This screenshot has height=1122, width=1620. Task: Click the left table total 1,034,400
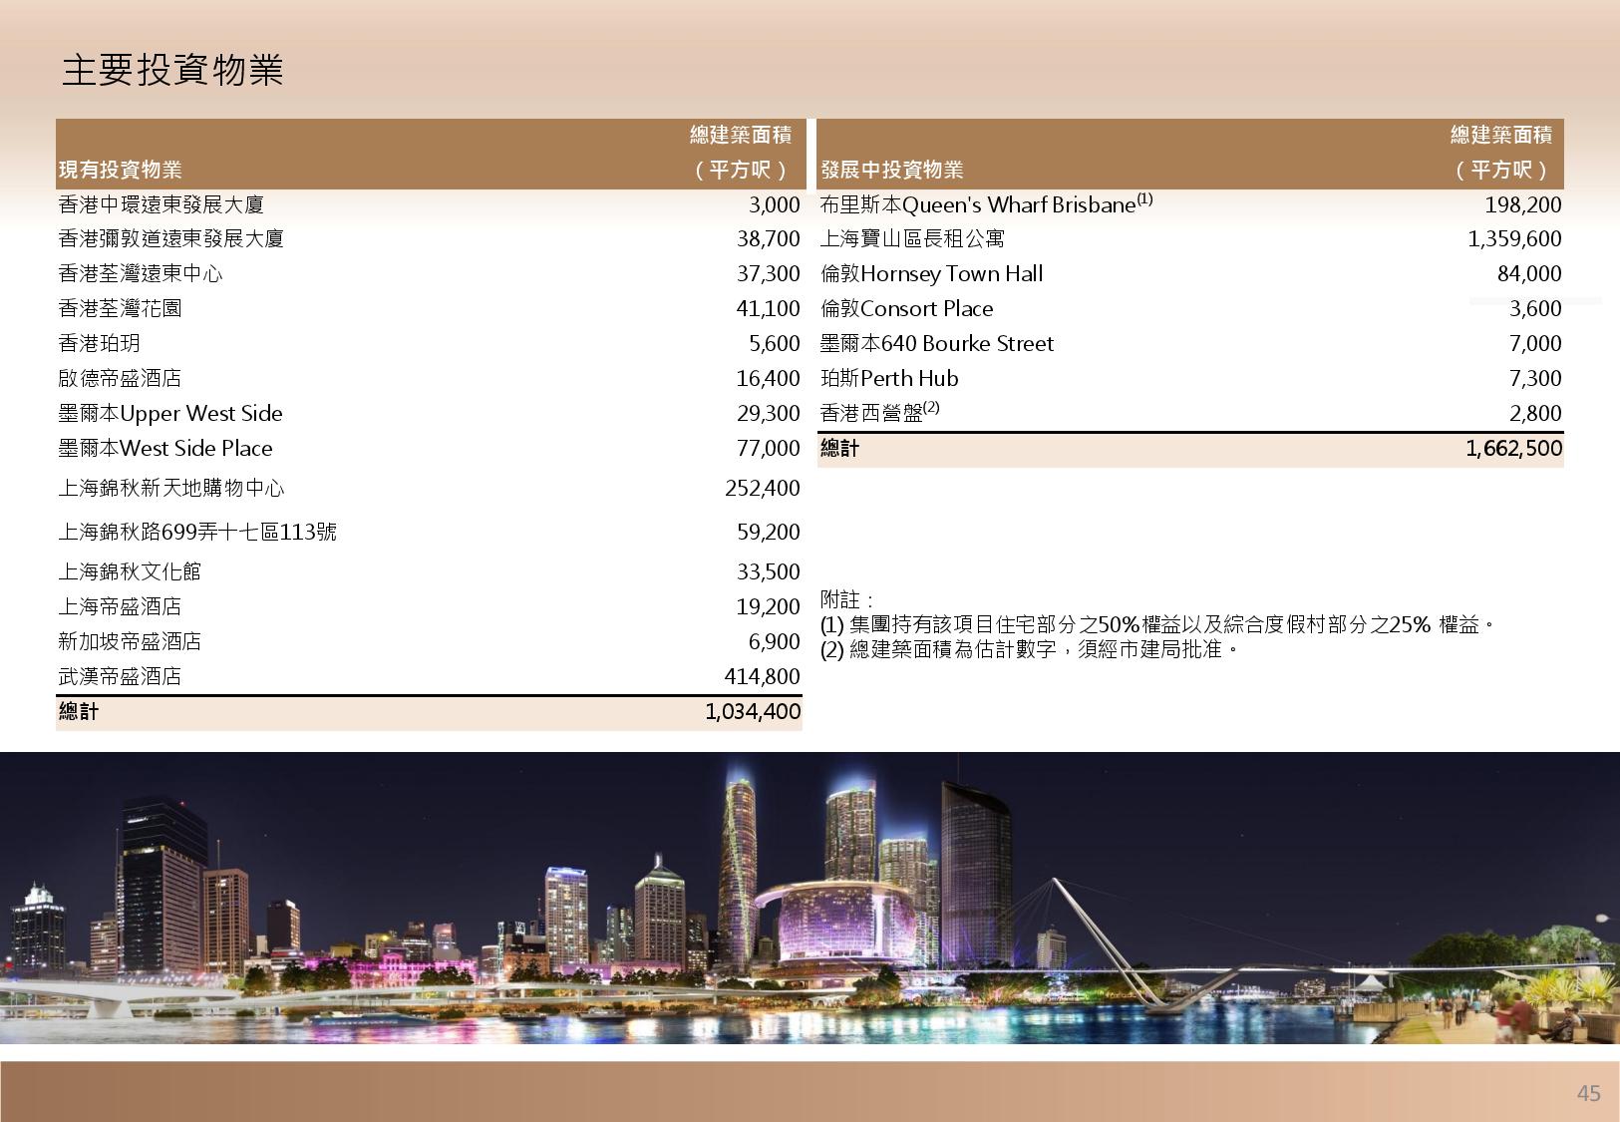(752, 712)
